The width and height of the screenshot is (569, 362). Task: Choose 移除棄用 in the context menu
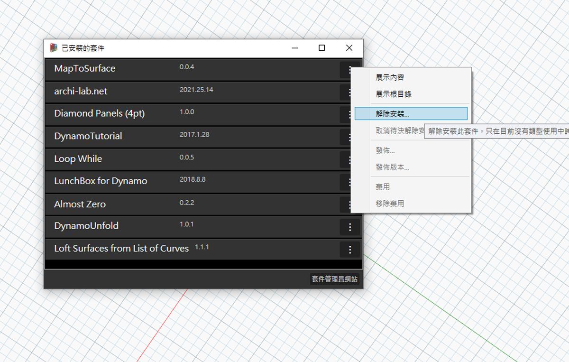pyautogui.click(x=411, y=204)
